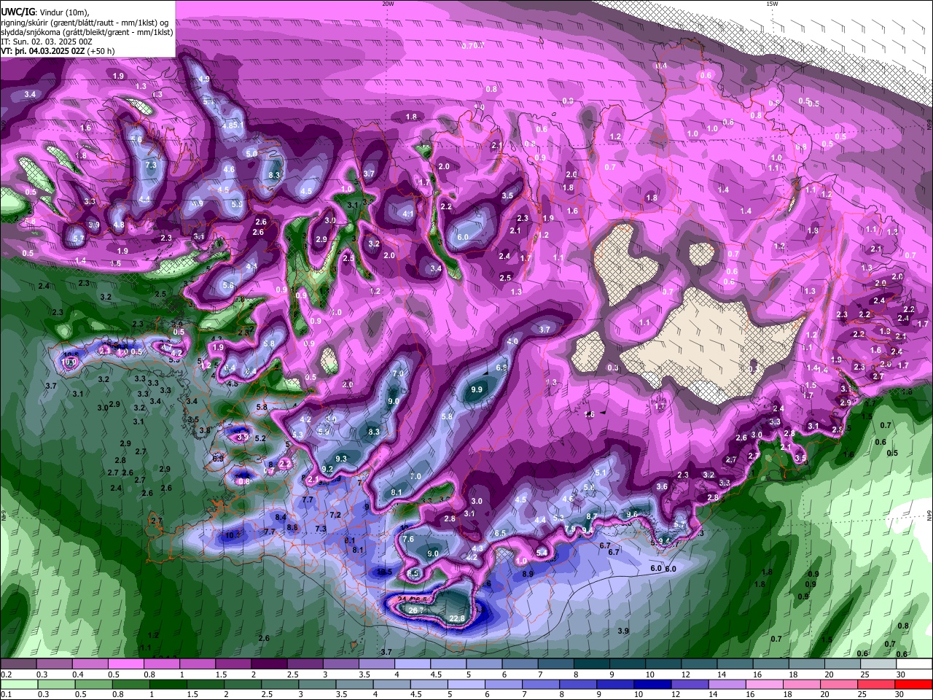
Task: Click the 'IT: Sun. 02. 03. 2025 00Z' line
Action: tap(46, 42)
